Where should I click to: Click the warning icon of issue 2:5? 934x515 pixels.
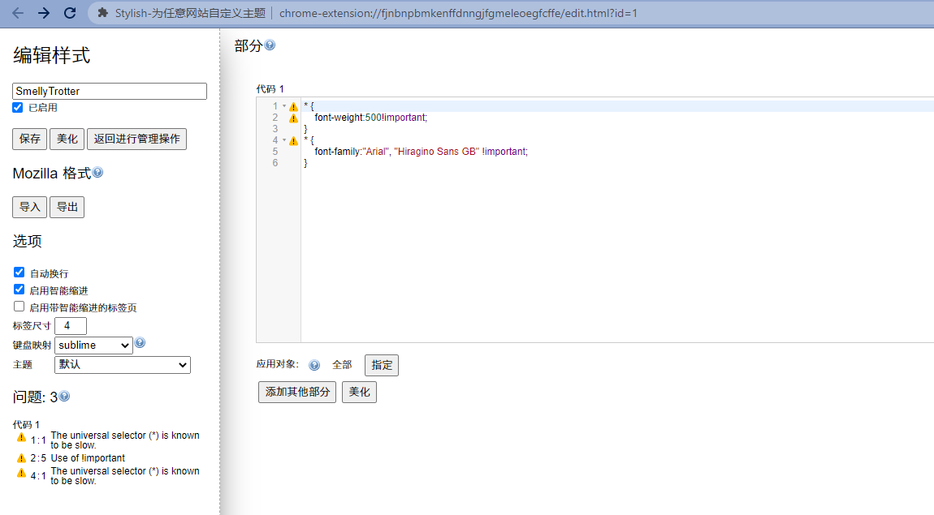tap(21, 458)
